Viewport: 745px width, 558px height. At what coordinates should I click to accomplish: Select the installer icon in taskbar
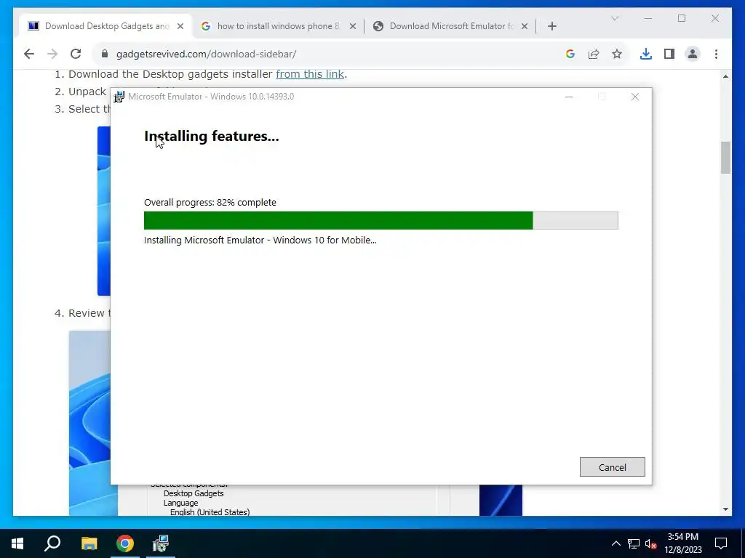point(161,543)
